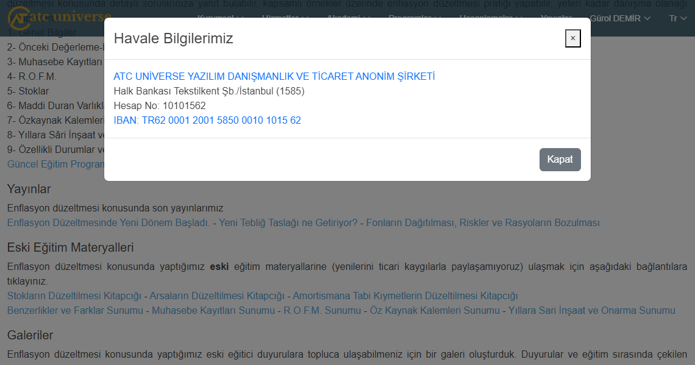The height and width of the screenshot is (365, 695).
Task: Click the atc universe logo
Action: [59, 17]
